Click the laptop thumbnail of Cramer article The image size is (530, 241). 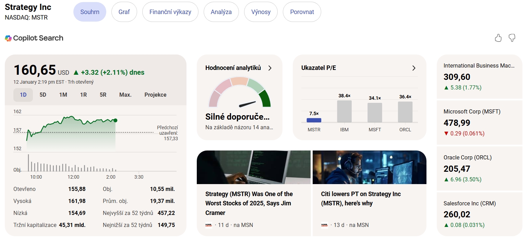[254, 167]
